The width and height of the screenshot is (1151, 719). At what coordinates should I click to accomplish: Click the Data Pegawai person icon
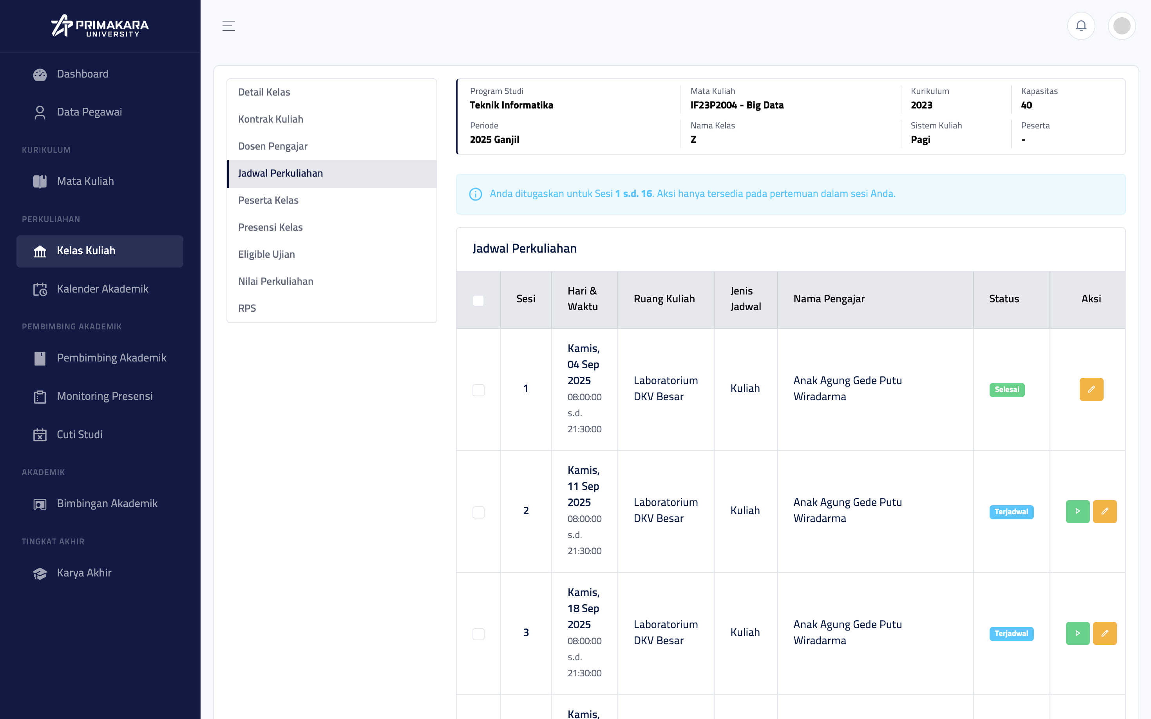pos(40,112)
